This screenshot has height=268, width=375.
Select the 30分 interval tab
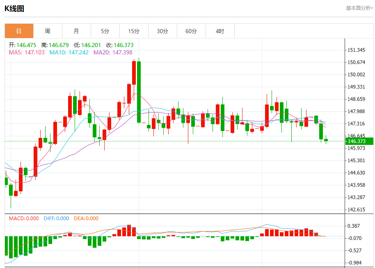click(162, 31)
